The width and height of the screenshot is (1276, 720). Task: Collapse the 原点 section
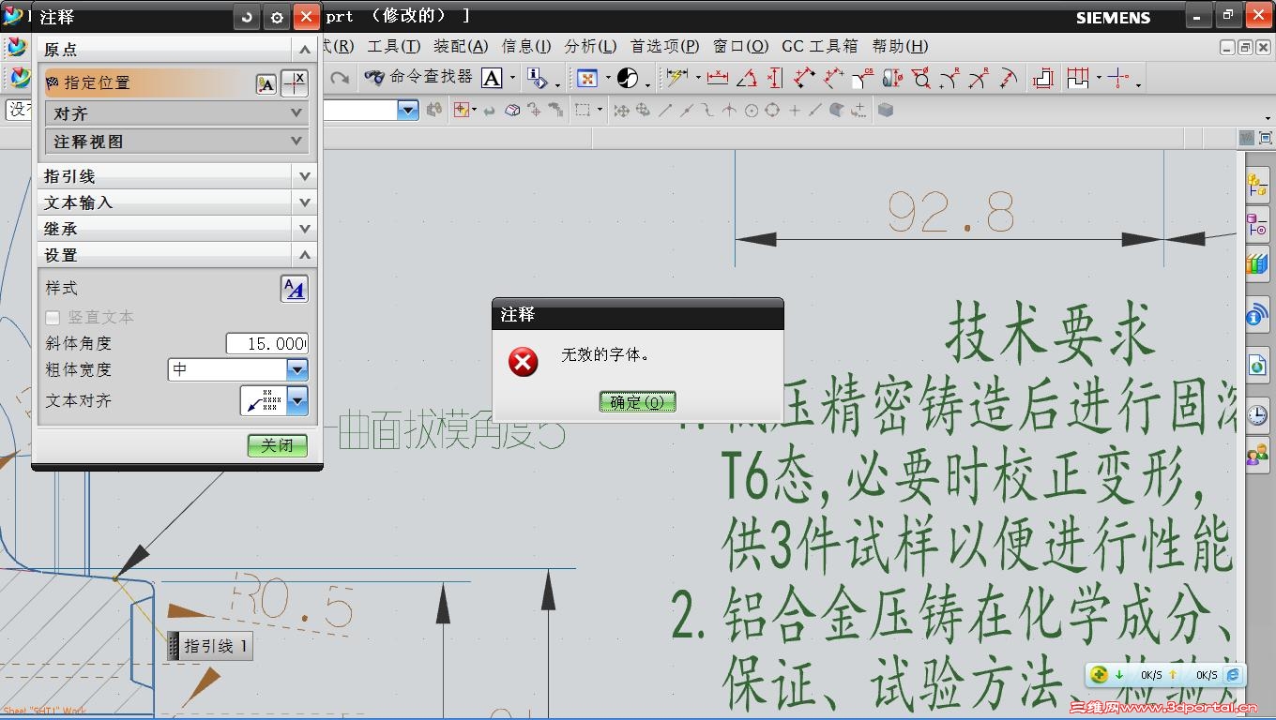pos(304,50)
